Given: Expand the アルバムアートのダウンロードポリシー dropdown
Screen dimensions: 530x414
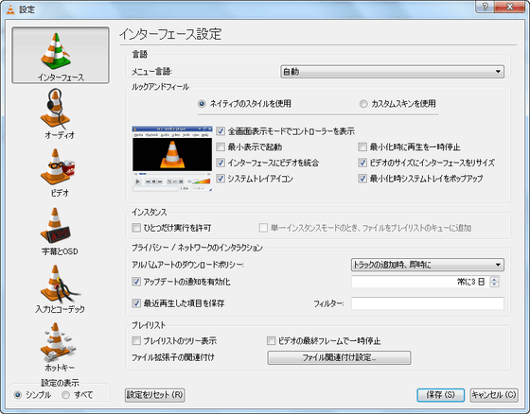Looking at the screenshot, I should point(427,265).
